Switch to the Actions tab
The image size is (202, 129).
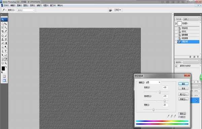[x=186, y=19]
